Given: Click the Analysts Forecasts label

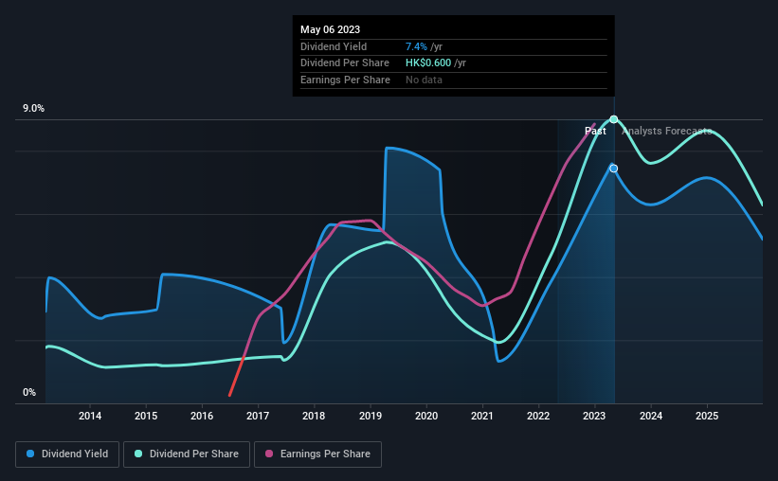Looking at the screenshot, I should click(667, 131).
